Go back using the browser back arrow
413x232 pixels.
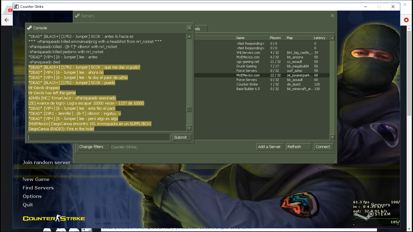coord(7,20)
